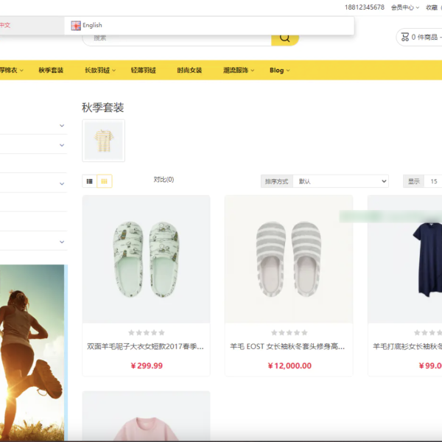Open the Snoopy green slippers product image

pyautogui.click(x=146, y=259)
